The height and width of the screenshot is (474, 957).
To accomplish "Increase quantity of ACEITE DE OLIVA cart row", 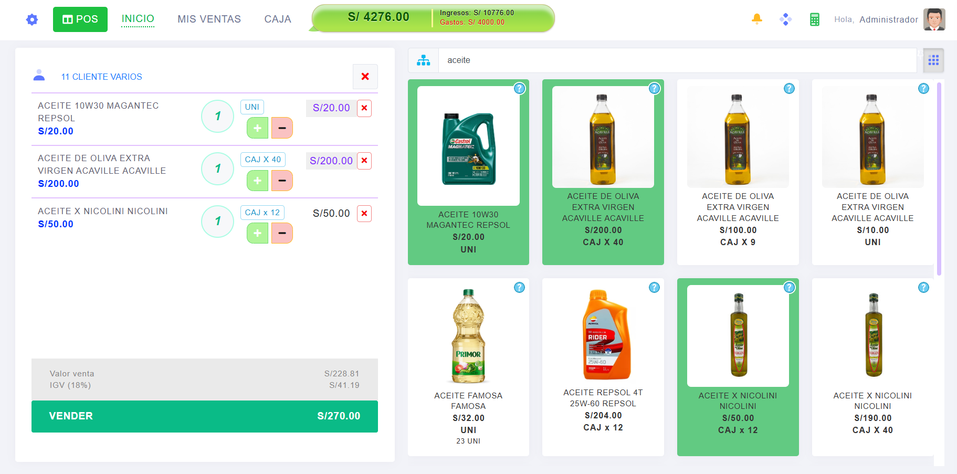I will click(x=258, y=181).
